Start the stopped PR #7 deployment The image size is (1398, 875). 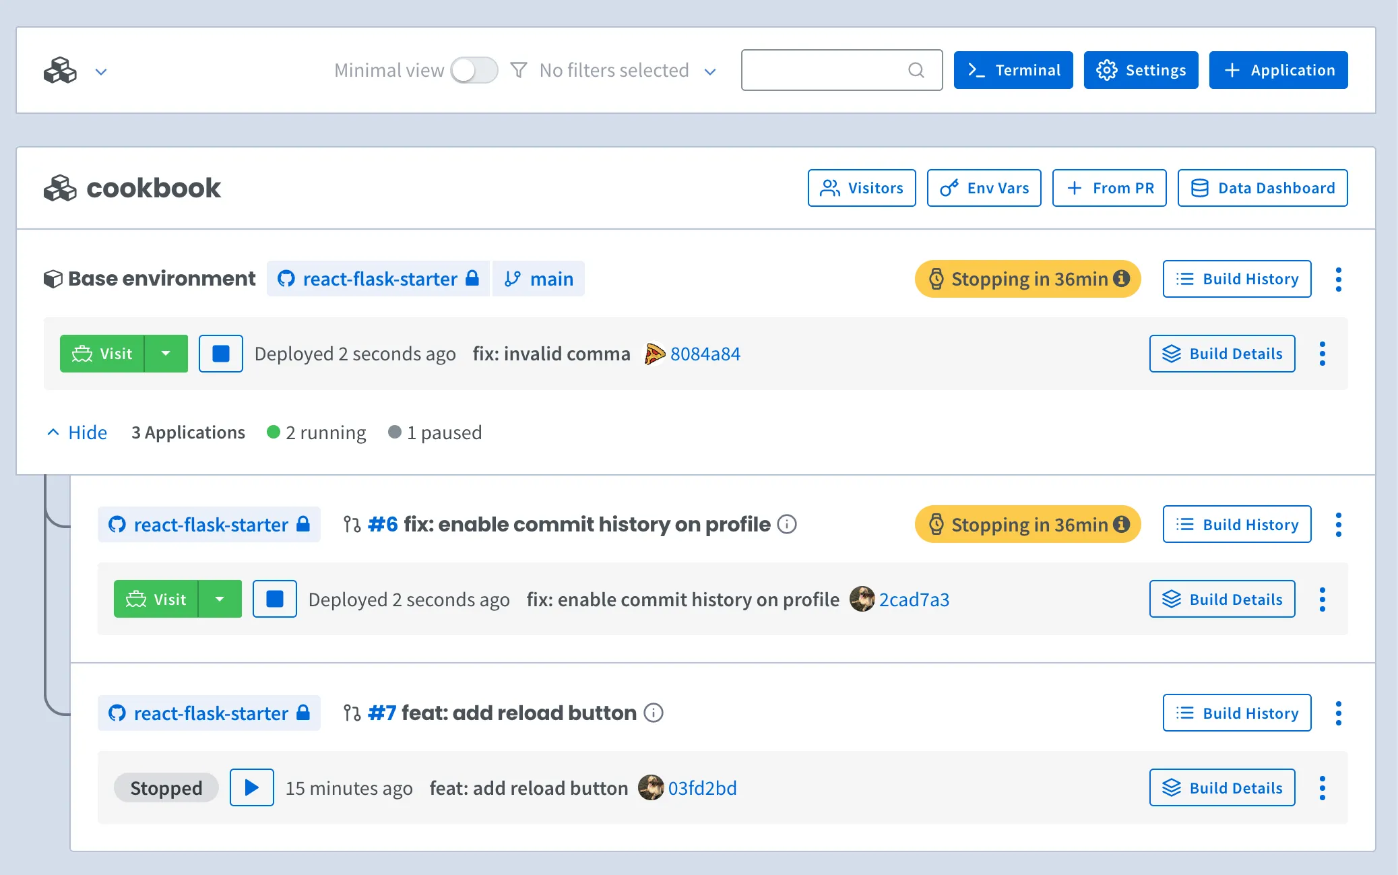pos(251,787)
